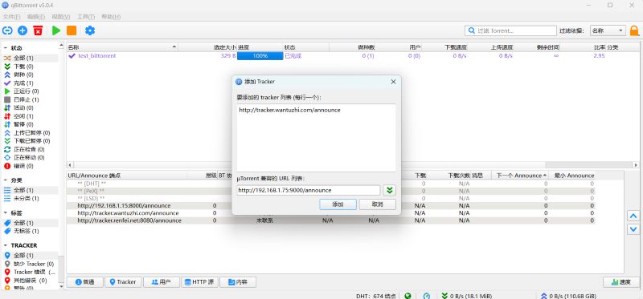This screenshot has height=299, width=643.
Task: Collapse the 状态 section in sidebar
Action: [x=6, y=48]
